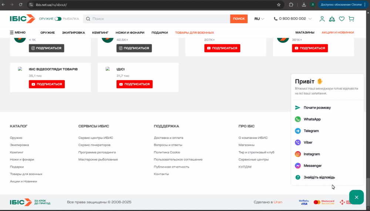Subscribe to ІБІС Відеоогляди Товарів channel

[x=47, y=84]
